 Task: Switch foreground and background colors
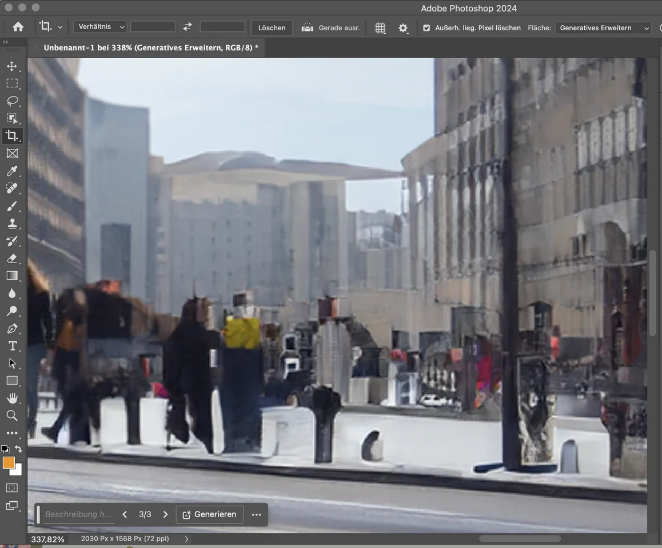coord(19,449)
